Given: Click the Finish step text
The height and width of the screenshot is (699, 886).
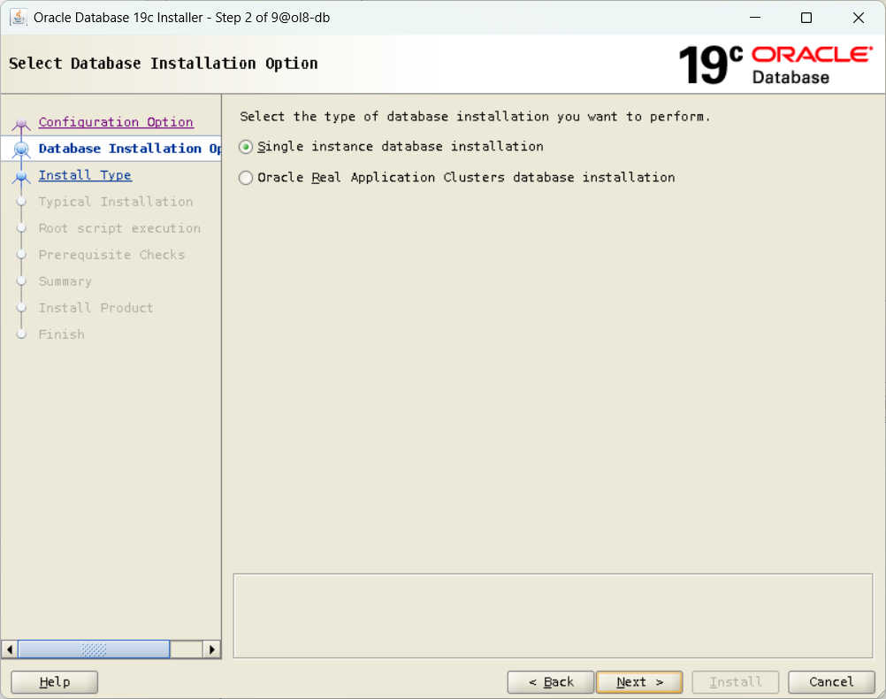Looking at the screenshot, I should 62,334.
